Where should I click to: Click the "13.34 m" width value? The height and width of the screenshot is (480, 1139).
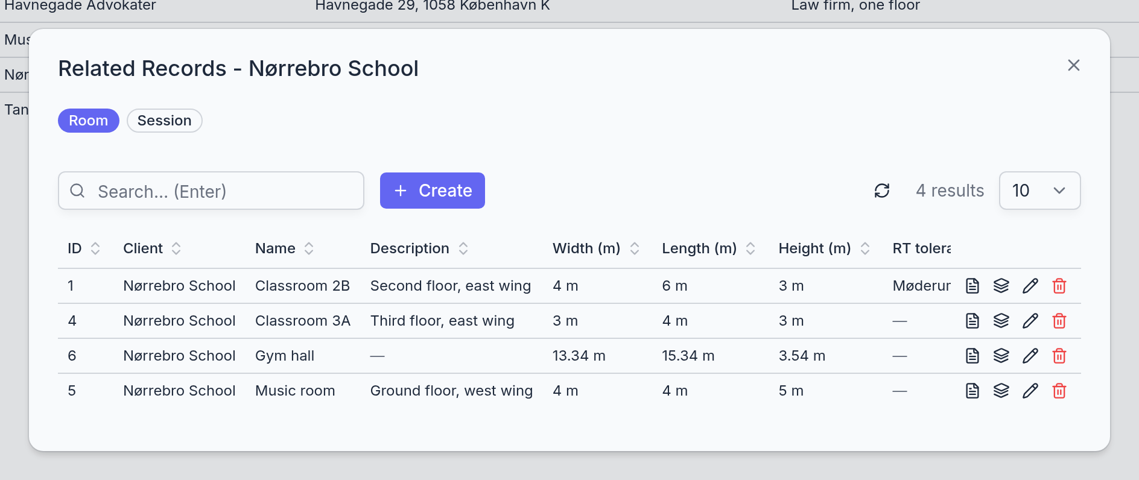point(579,356)
